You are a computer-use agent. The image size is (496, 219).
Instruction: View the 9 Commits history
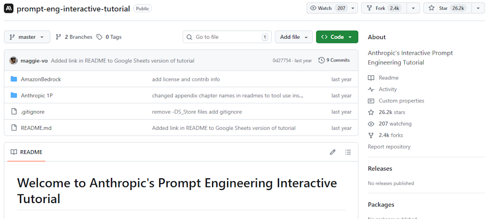tap(334, 61)
